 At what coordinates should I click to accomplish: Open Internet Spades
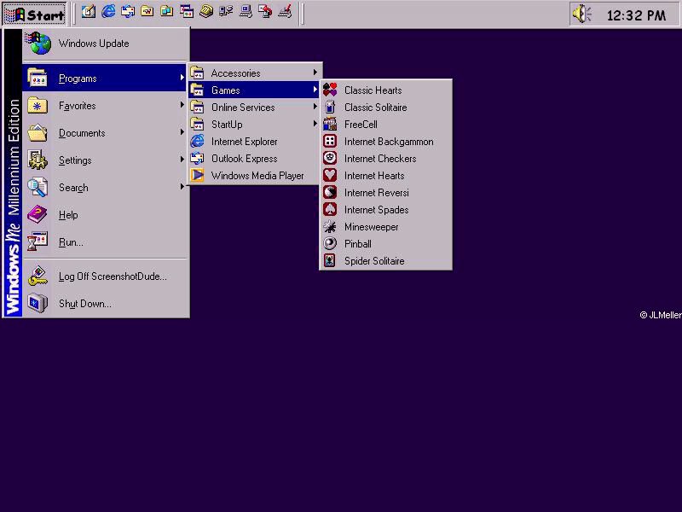(x=386, y=209)
